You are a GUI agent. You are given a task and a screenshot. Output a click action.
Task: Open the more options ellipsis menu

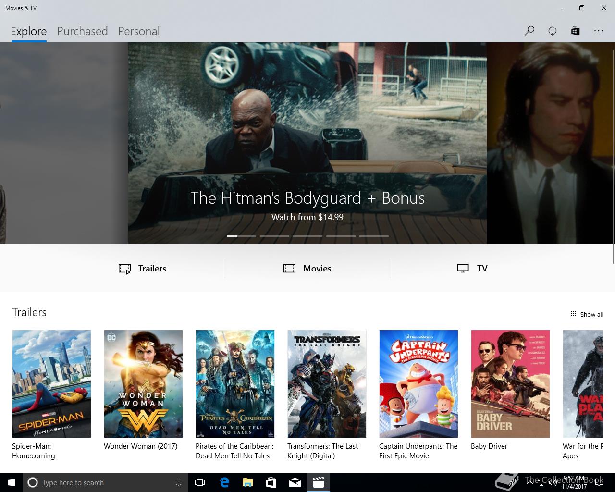598,31
